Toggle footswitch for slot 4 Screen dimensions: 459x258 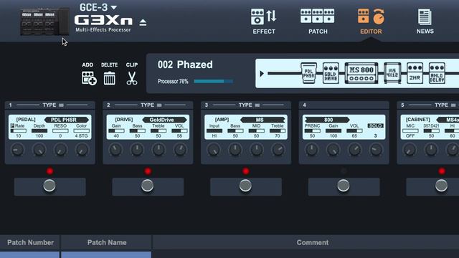[344, 186]
